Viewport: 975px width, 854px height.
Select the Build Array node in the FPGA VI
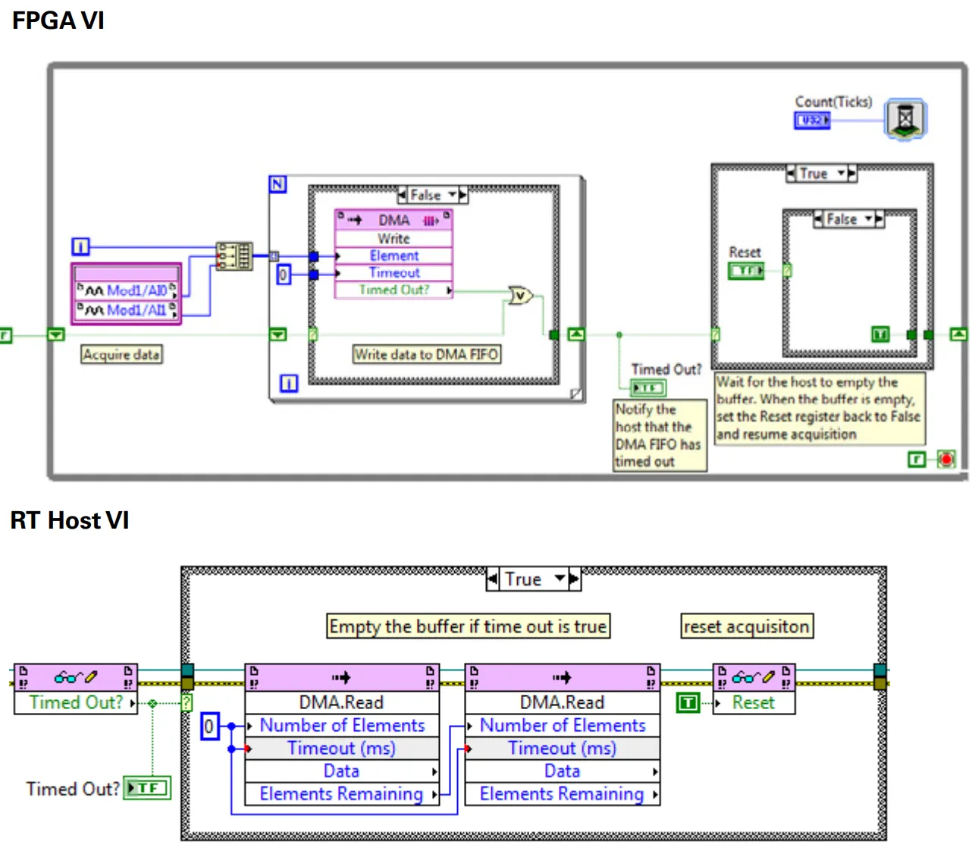coord(234,256)
